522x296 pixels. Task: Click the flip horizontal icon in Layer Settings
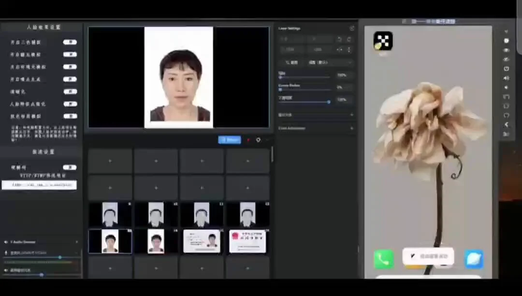(340, 49)
